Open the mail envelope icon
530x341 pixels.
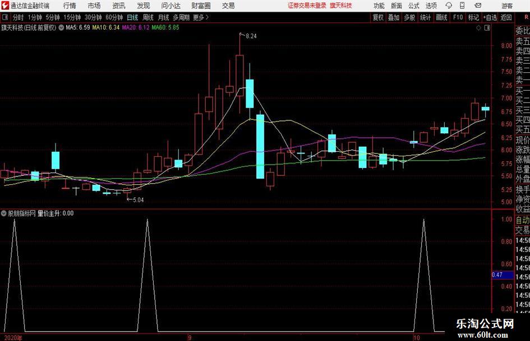[x=478, y=6]
